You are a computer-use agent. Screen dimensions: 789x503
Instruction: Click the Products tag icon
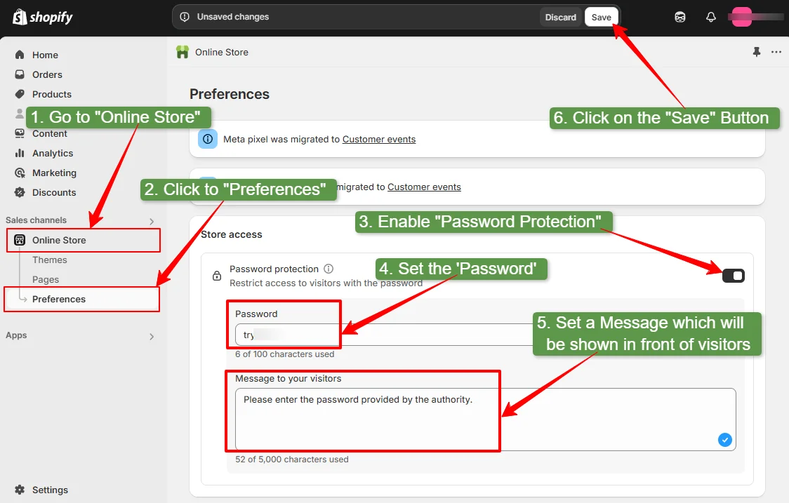point(20,93)
